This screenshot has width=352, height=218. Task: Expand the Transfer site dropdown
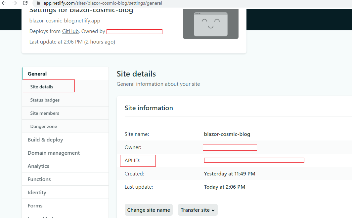click(x=198, y=210)
